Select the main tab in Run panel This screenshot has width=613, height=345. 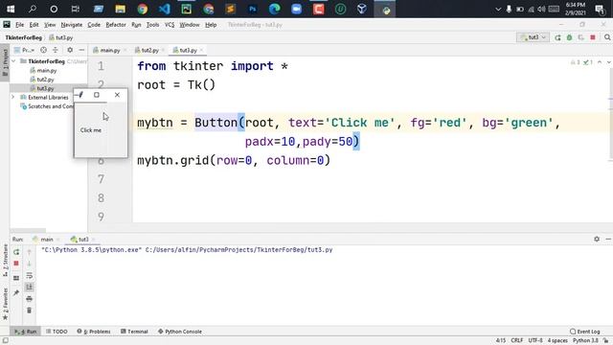pos(46,239)
